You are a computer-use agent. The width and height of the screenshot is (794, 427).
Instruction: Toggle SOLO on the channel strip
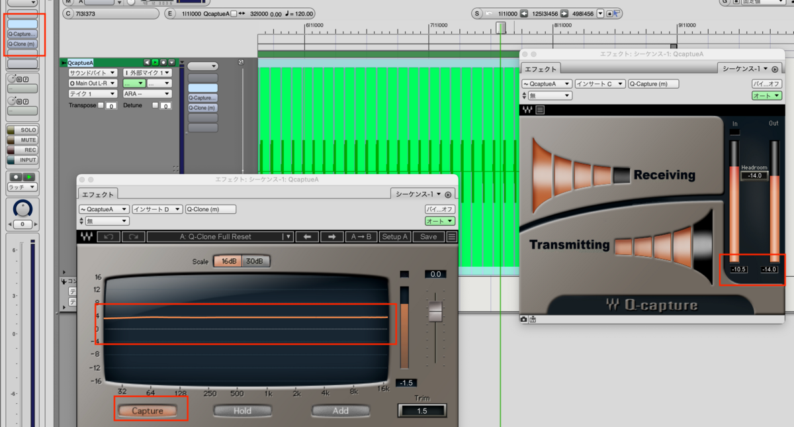click(x=22, y=130)
